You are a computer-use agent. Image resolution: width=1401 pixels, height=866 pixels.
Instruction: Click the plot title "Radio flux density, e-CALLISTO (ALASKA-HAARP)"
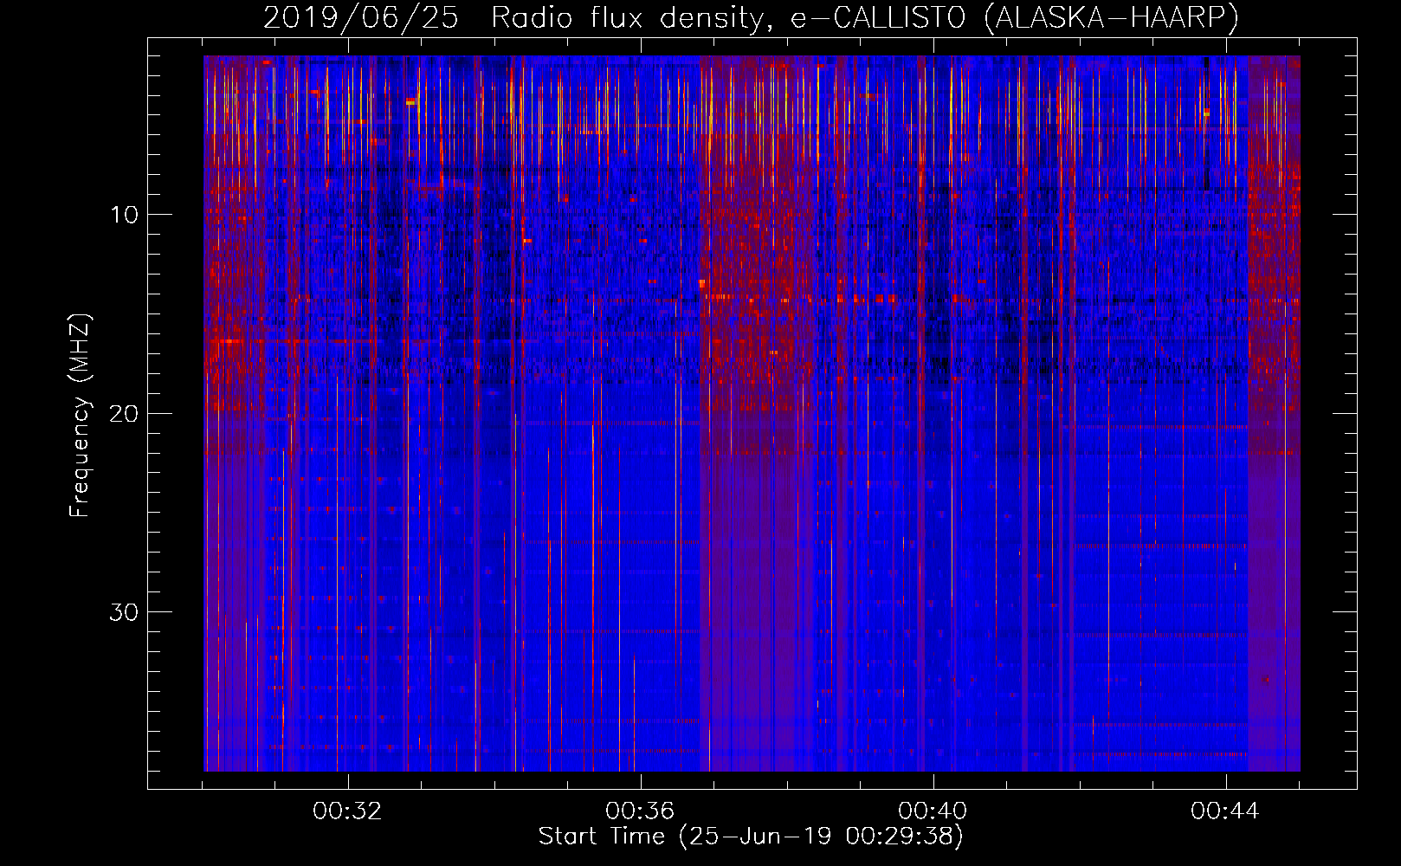865,17
